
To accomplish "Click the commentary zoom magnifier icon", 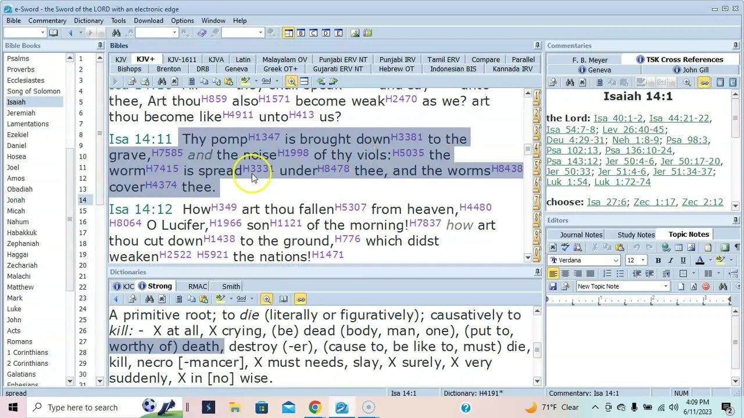I will click(x=687, y=82).
